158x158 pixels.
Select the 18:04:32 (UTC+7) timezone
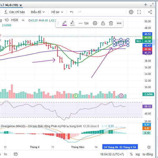point(112,154)
